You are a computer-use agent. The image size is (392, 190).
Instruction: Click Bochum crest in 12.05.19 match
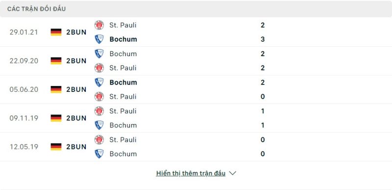99,154
